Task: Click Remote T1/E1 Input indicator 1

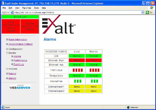Action: click(x=91, y=70)
